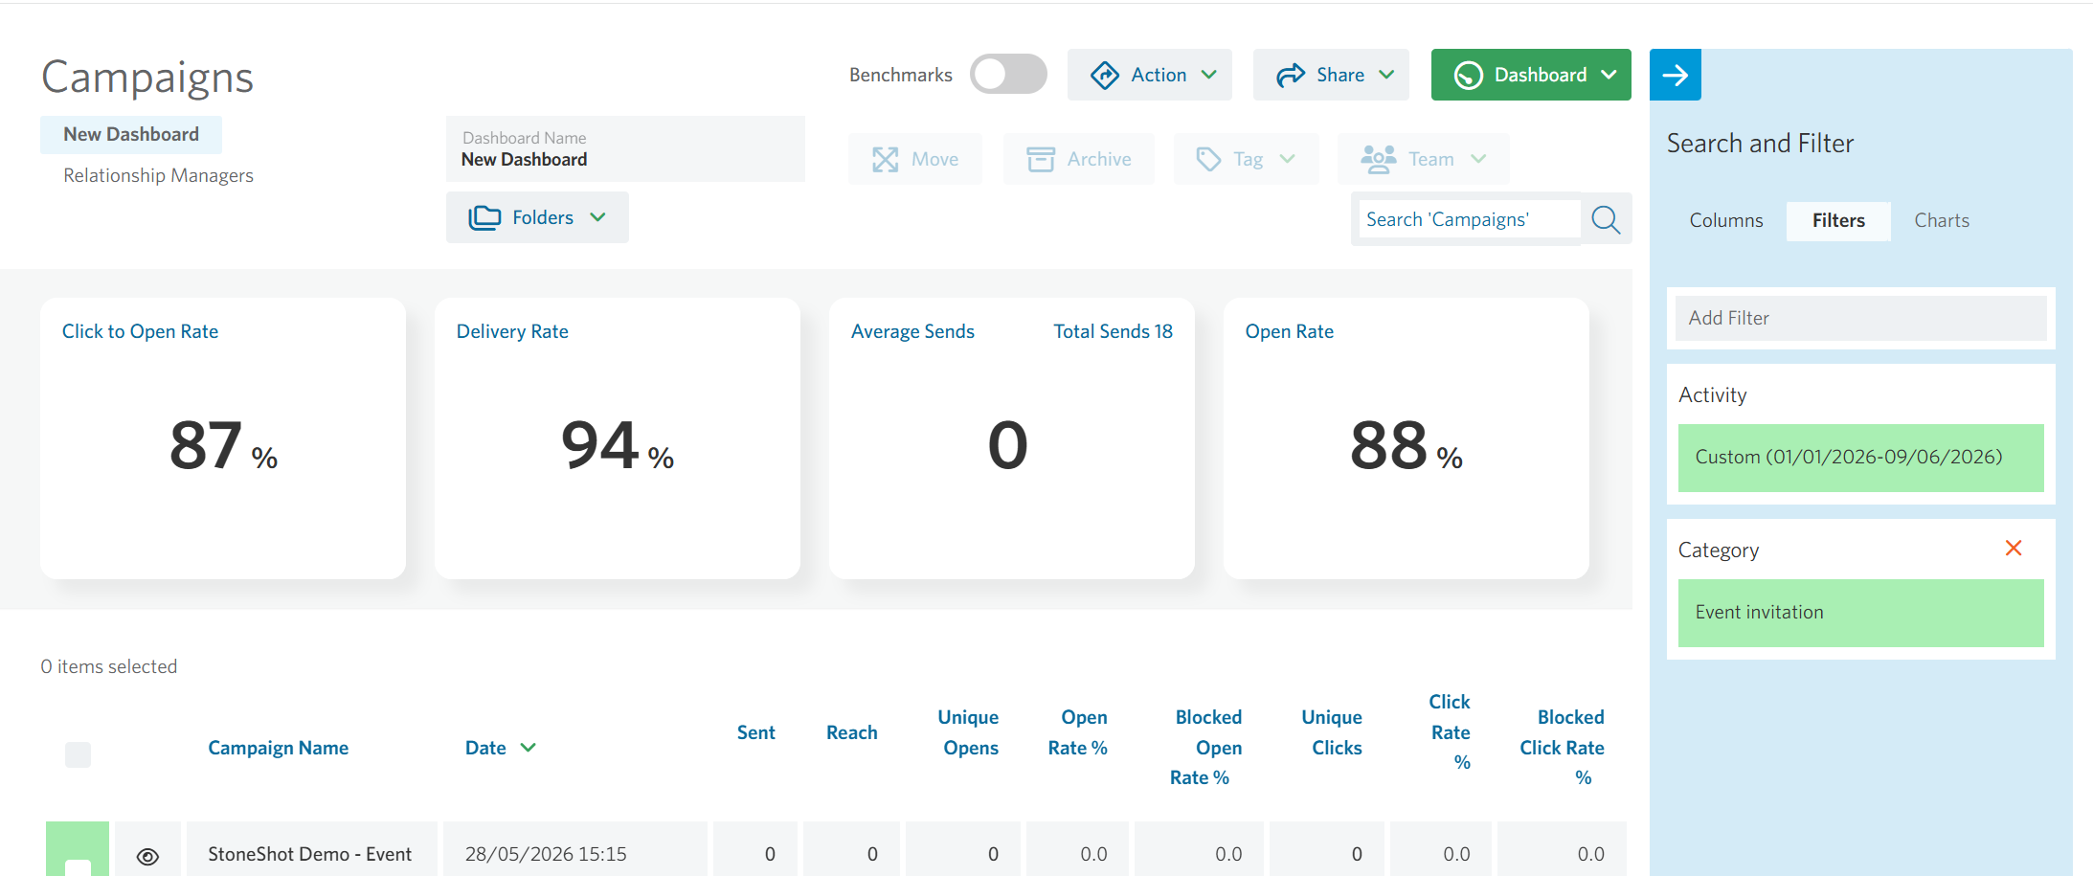Open the Delivery Rate card title
The height and width of the screenshot is (876, 2093).
tap(512, 331)
